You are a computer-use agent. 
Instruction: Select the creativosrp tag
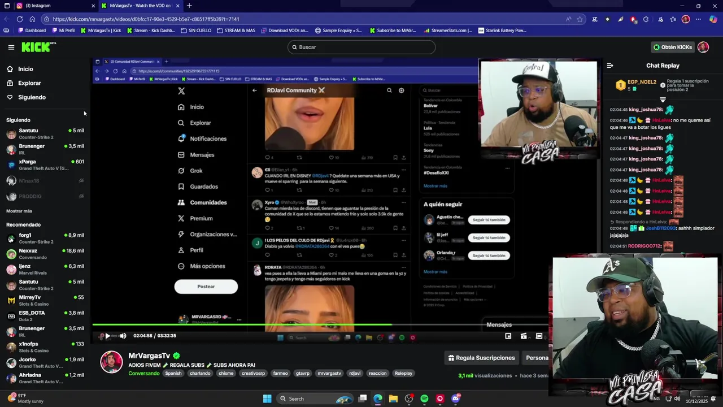coord(253,373)
